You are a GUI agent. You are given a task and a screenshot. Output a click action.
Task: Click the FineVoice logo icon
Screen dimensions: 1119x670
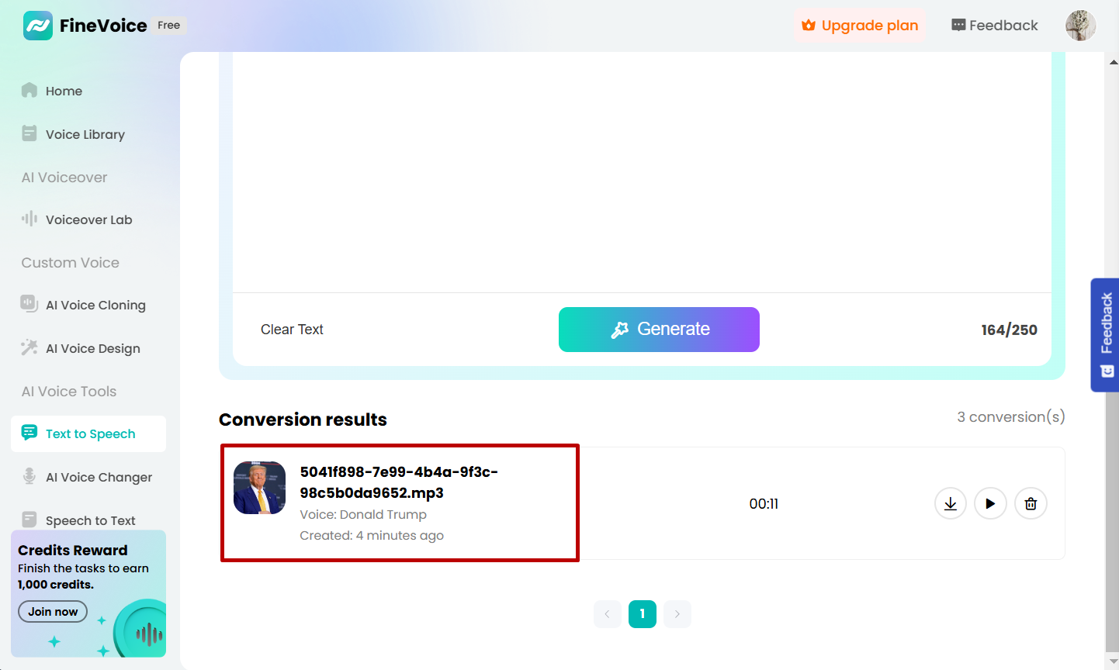(x=38, y=26)
